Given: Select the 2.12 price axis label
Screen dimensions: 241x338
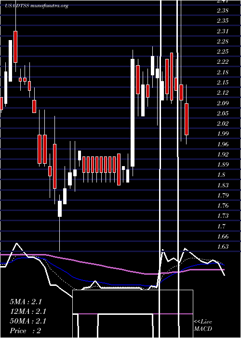Looking at the screenshot, I should tap(223, 93).
